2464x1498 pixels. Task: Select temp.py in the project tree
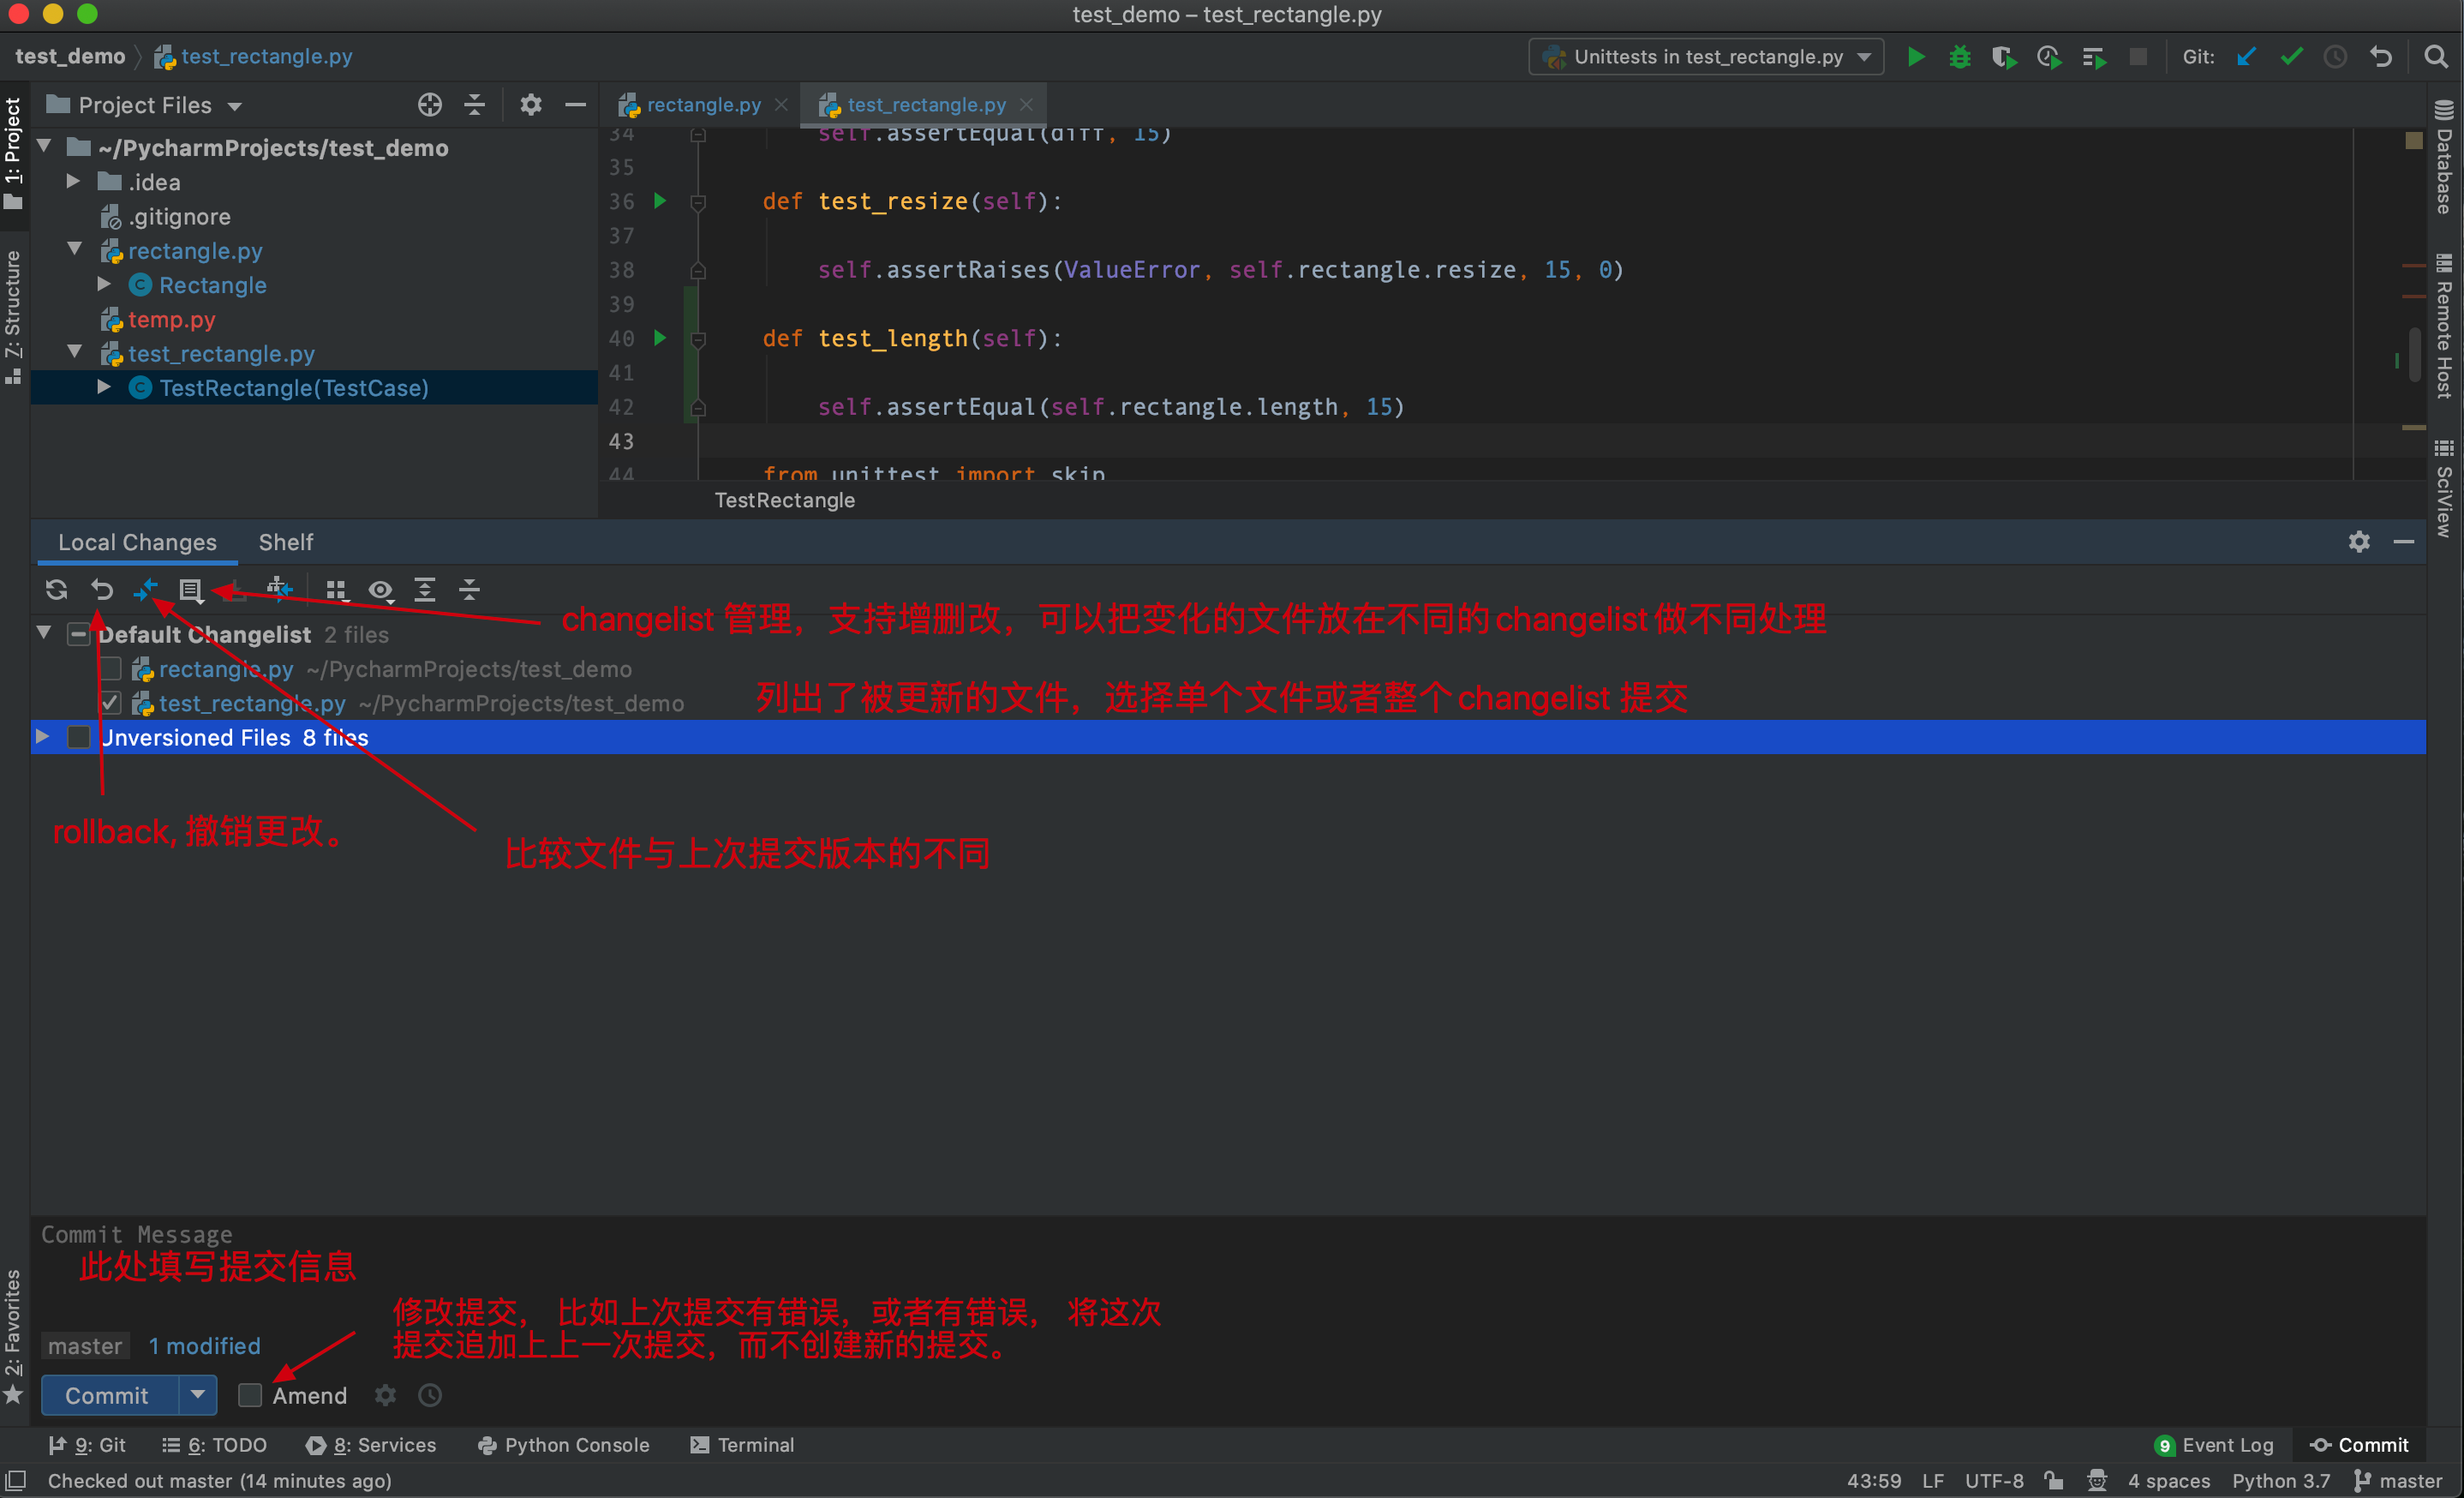171,319
